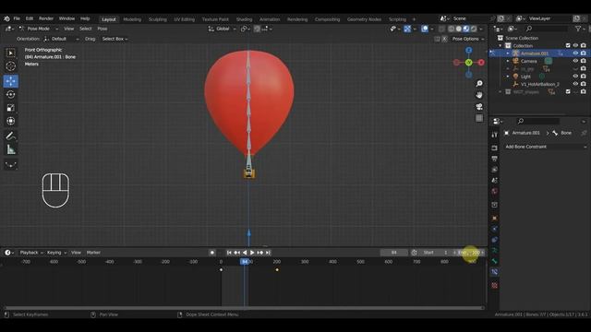Open the Bone Constraints properties tab
This screenshot has height=332, width=591.
click(x=495, y=272)
